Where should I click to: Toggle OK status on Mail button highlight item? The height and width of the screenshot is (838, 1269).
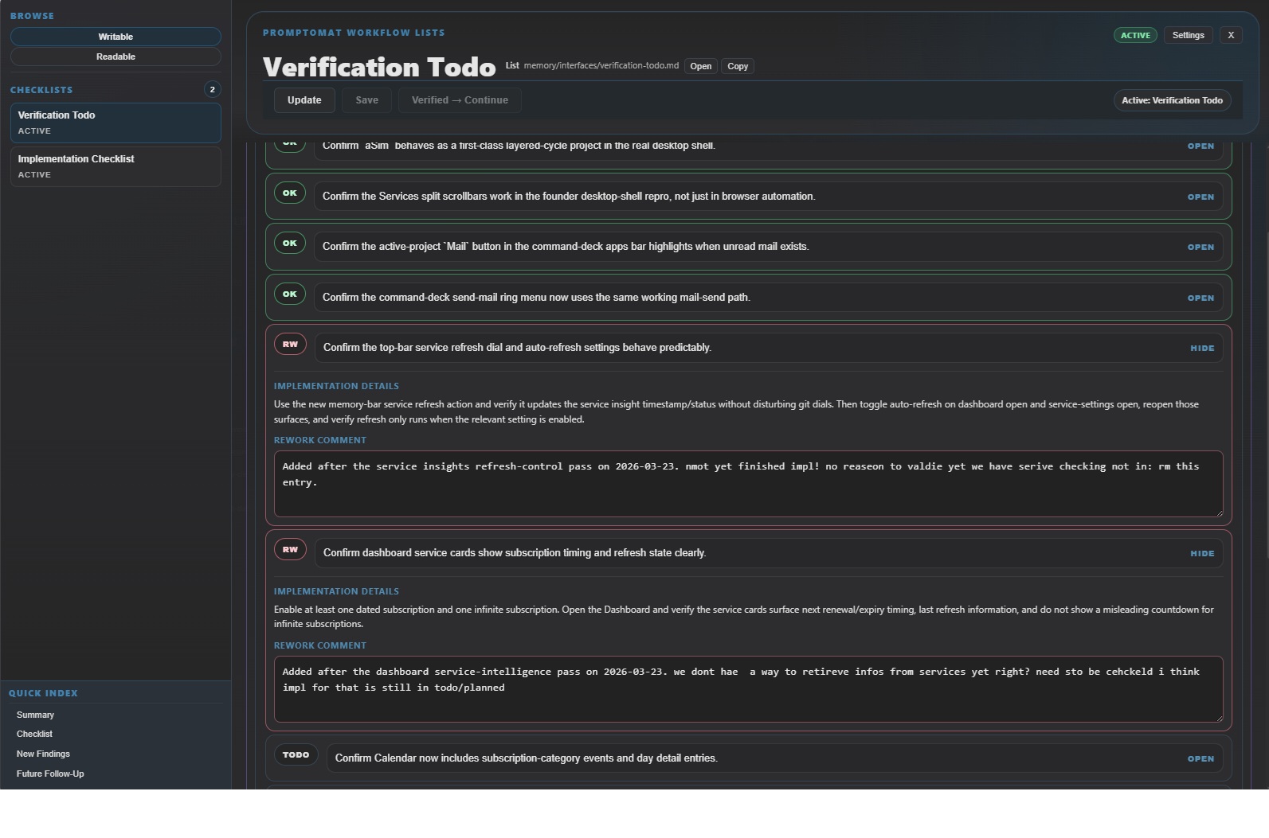point(290,243)
